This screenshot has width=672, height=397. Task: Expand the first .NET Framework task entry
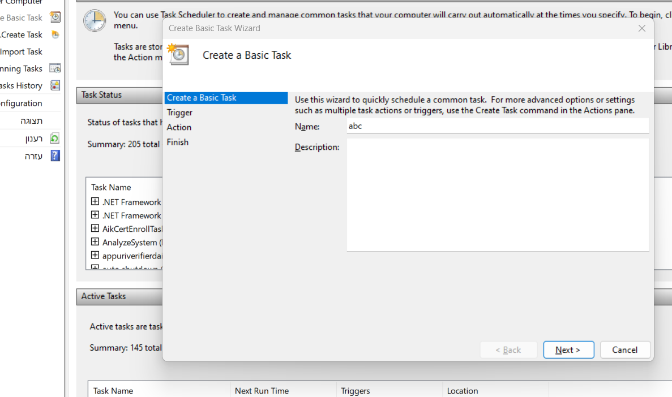point(95,201)
